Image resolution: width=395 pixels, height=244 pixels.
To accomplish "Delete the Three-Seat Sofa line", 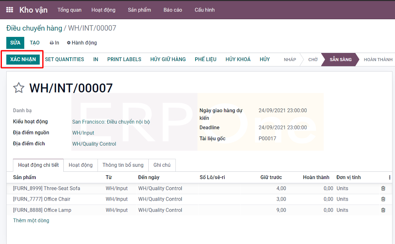I will coord(383,188).
